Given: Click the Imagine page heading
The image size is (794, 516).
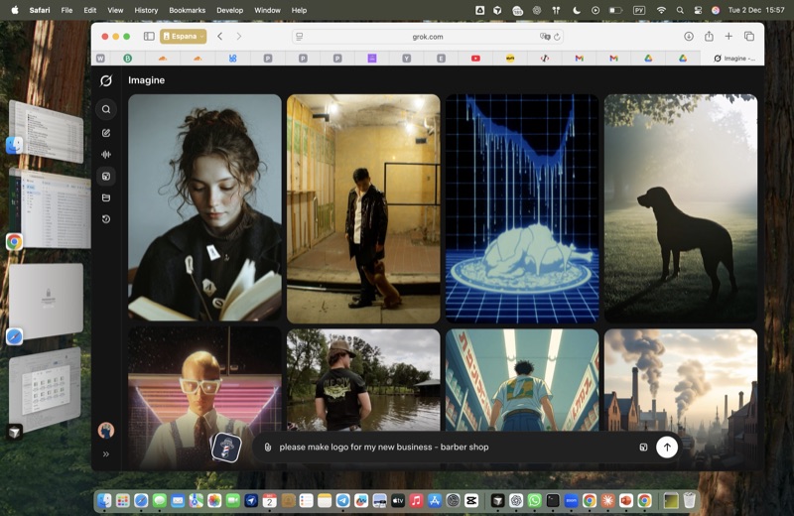Looking at the screenshot, I should (x=146, y=80).
